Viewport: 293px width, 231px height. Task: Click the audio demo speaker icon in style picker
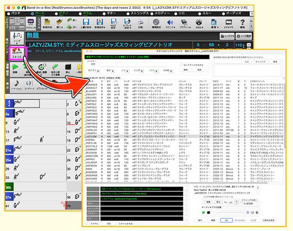(x=257, y=212)
